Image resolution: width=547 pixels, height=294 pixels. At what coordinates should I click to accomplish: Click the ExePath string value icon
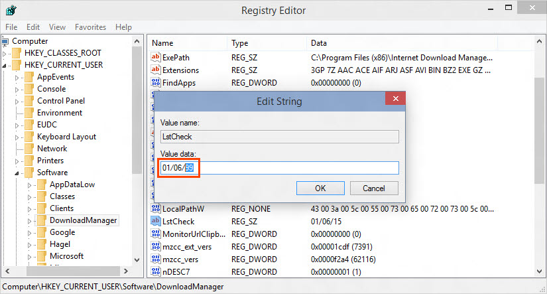click(x=156, y=58)
